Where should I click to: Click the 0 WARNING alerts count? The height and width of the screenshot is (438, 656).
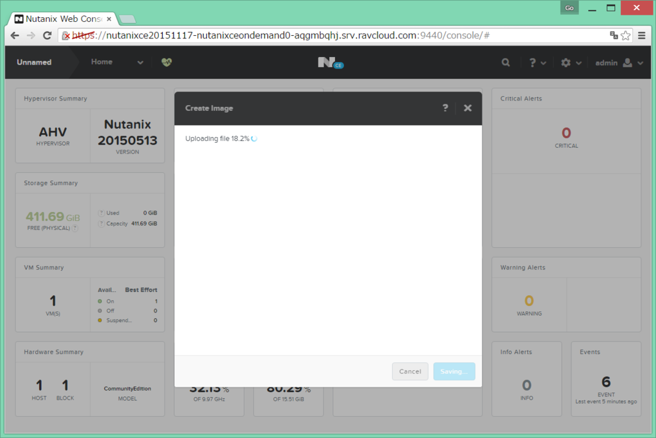pos(529,301)
